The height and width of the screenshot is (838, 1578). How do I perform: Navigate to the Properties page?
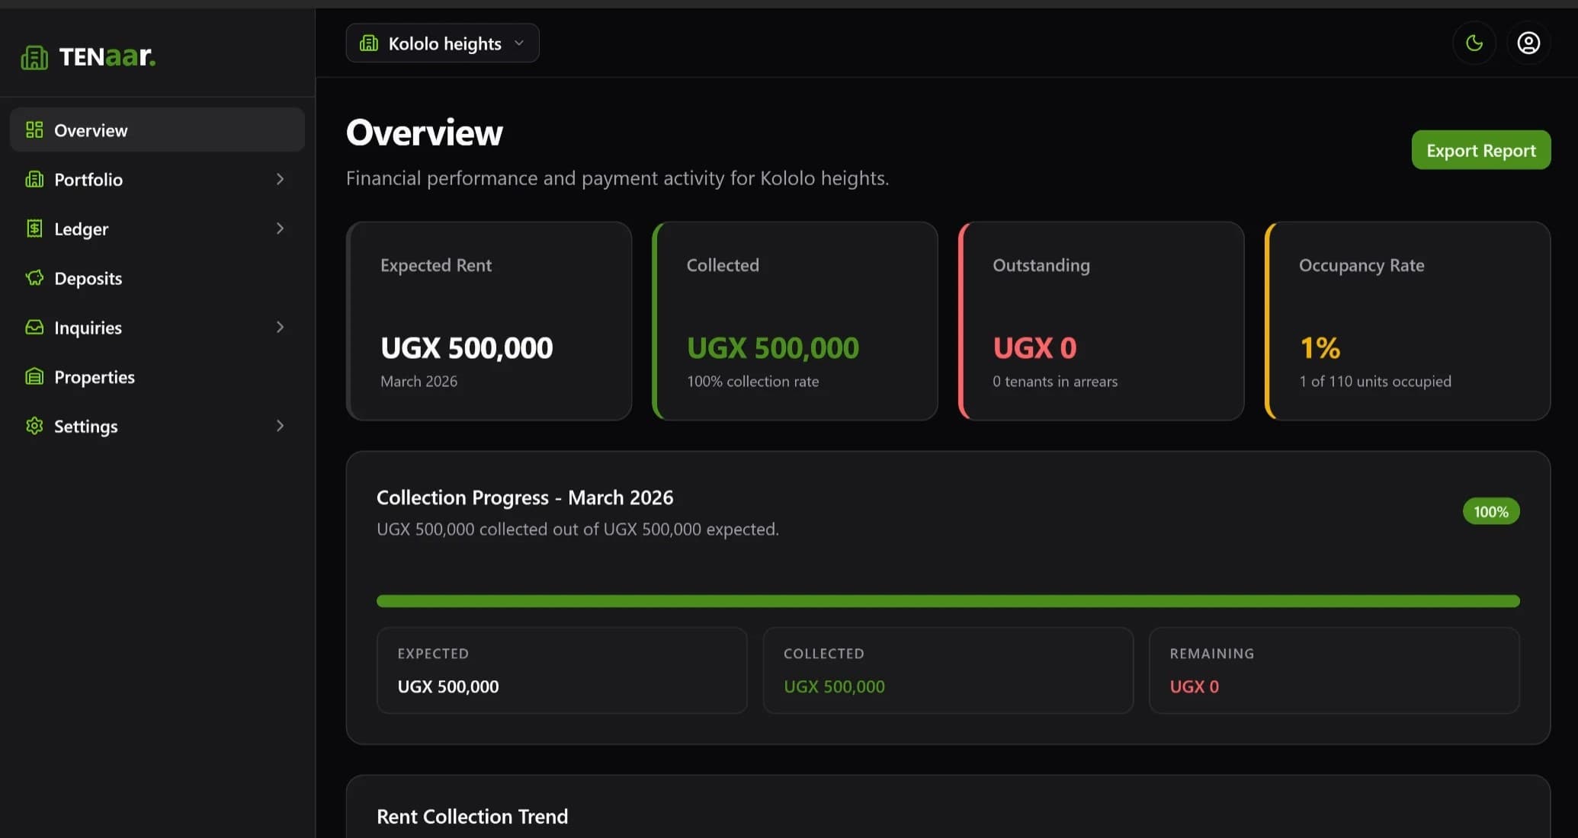tap(94, 376)
